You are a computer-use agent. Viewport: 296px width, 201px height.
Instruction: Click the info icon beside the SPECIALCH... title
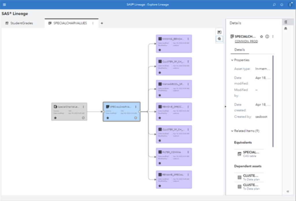pyautogui.click(x=267, y=36)
